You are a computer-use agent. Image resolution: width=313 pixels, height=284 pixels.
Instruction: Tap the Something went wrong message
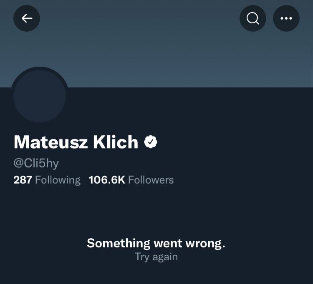click(156, 243)
